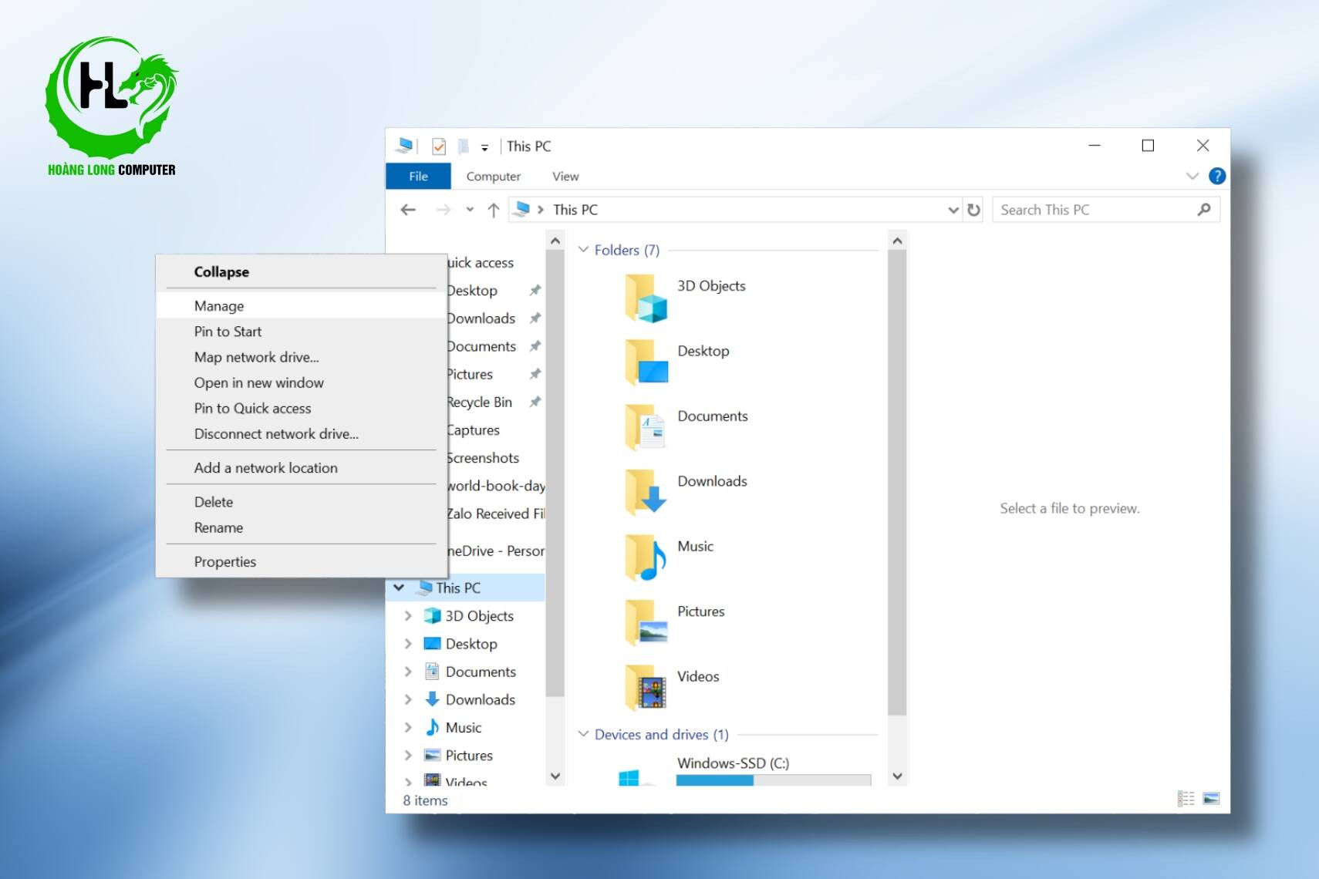Click the C: drive usage bar
The image size is (1319, 879).
pos(774,780)
